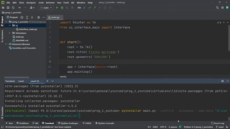
Task: Click the Search Everywhere magnifier icon
Action: [x=217, y=8]
